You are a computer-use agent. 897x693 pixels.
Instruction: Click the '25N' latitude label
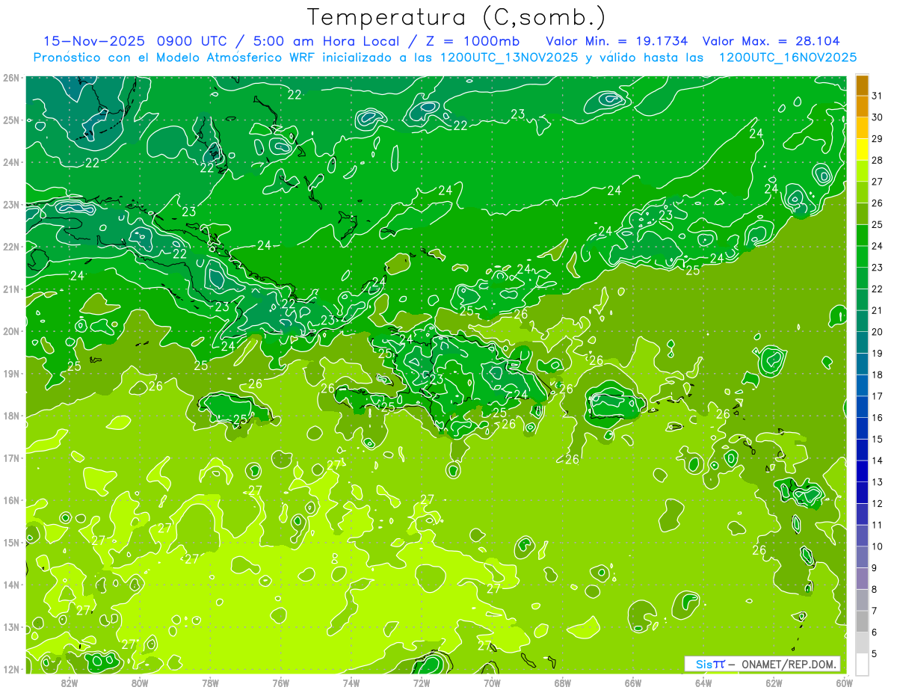pyautogui.click(x=11, y=120)
